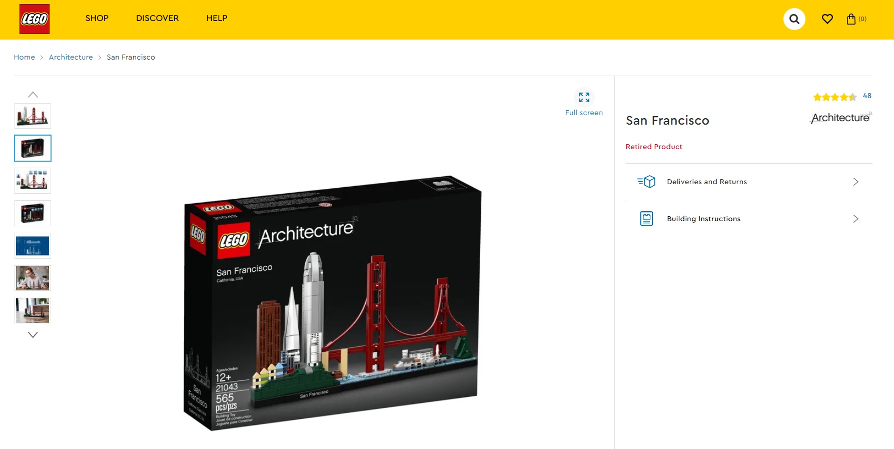The image size is (894, 449).
Task: Click the Full screen expand icon
Action: (584, 97)
